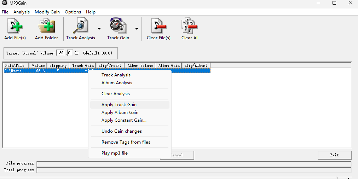This screenshot has height=179, width=358.
Task: Expand the Track Analysis dropdown arrow
Action: [99, 29]
